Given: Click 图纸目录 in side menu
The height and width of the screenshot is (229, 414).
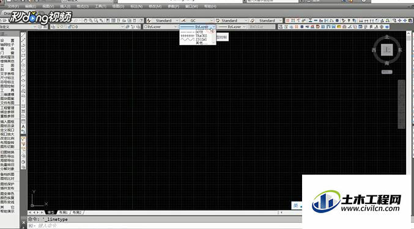Looking at the screenshot, I should 7,126.
